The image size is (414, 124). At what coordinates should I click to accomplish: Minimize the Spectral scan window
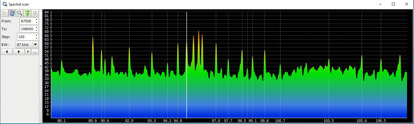[x=380, y=4]
